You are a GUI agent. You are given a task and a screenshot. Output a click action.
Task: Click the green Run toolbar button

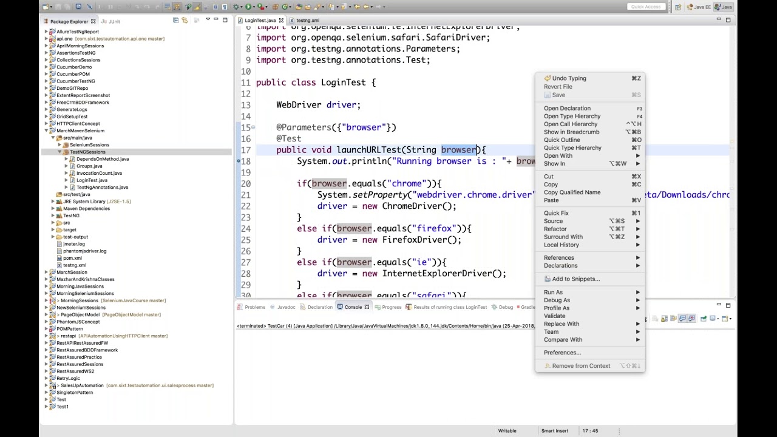tap(248, 7)
